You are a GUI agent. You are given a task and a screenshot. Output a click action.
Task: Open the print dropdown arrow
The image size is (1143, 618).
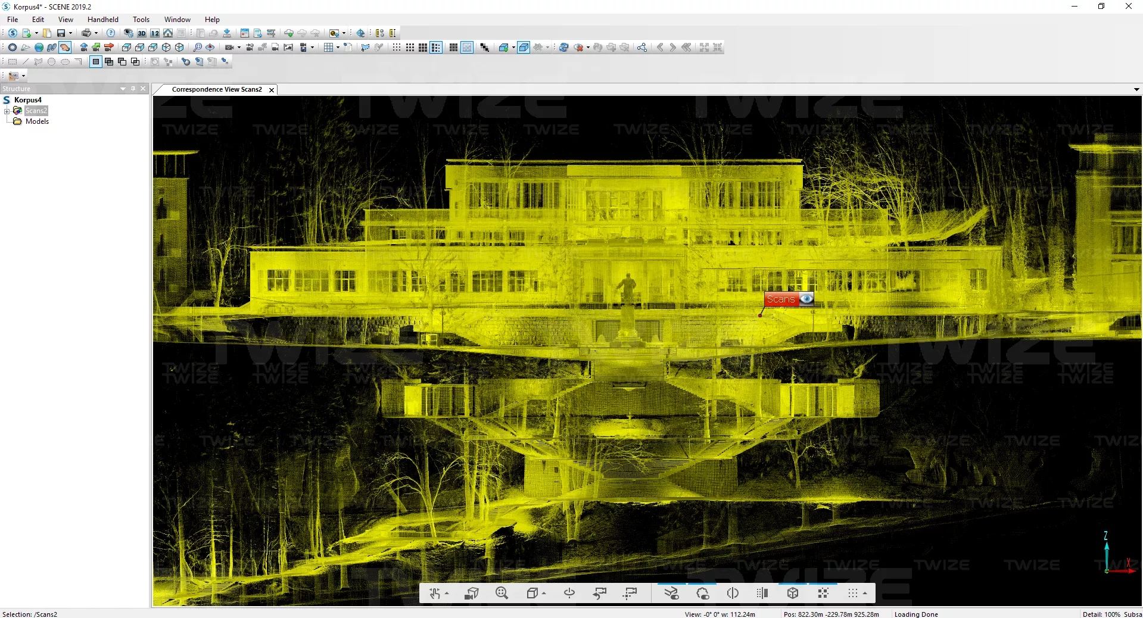(96, 33)
